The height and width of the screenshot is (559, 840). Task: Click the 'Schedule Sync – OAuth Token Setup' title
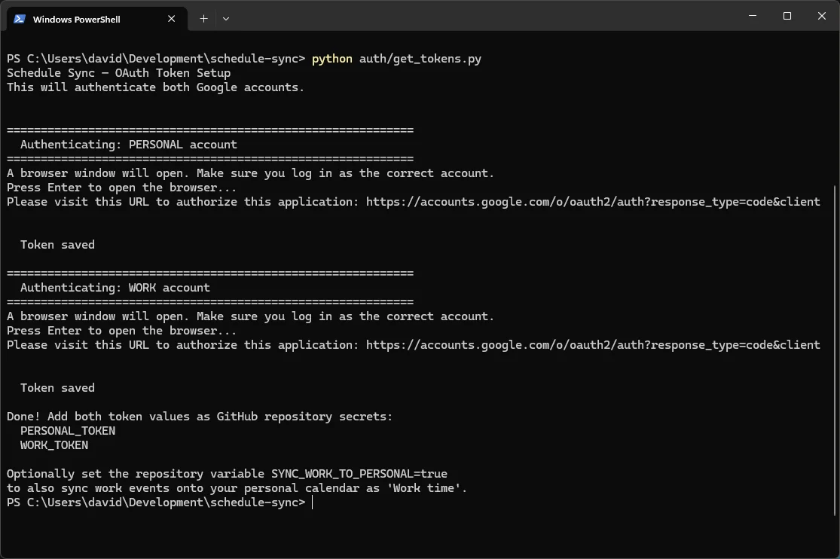tap(118, 72)
